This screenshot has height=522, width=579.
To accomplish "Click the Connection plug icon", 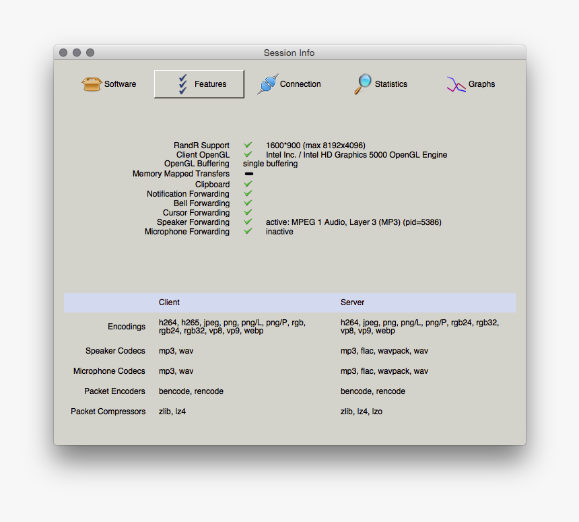I will 268,84.
